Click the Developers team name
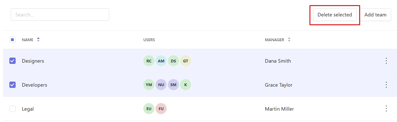 click(35, 85)
